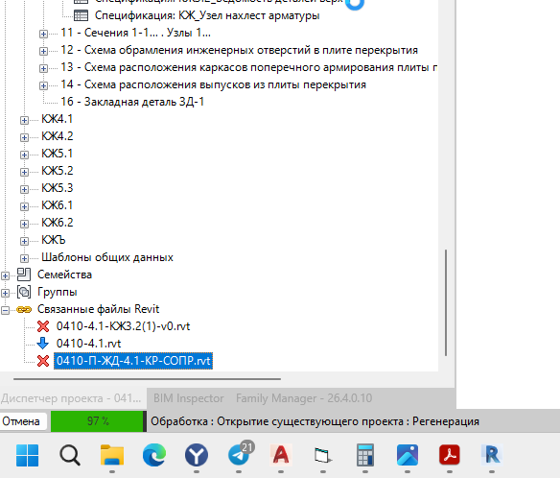Screen dimensions: 560x478
Task: Expand the КЖ4.1 node
Action: point(24,120)
